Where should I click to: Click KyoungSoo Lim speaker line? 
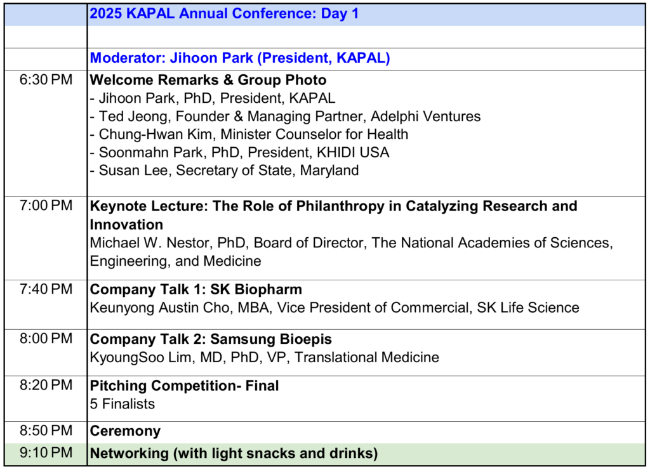pos(264,357)
